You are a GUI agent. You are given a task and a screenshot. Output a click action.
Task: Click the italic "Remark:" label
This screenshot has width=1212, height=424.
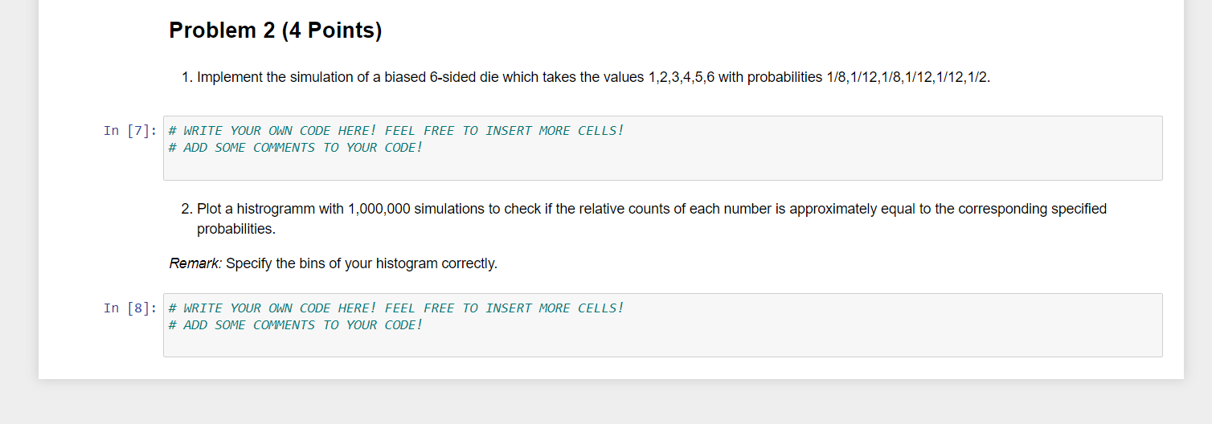pos(196,263)
